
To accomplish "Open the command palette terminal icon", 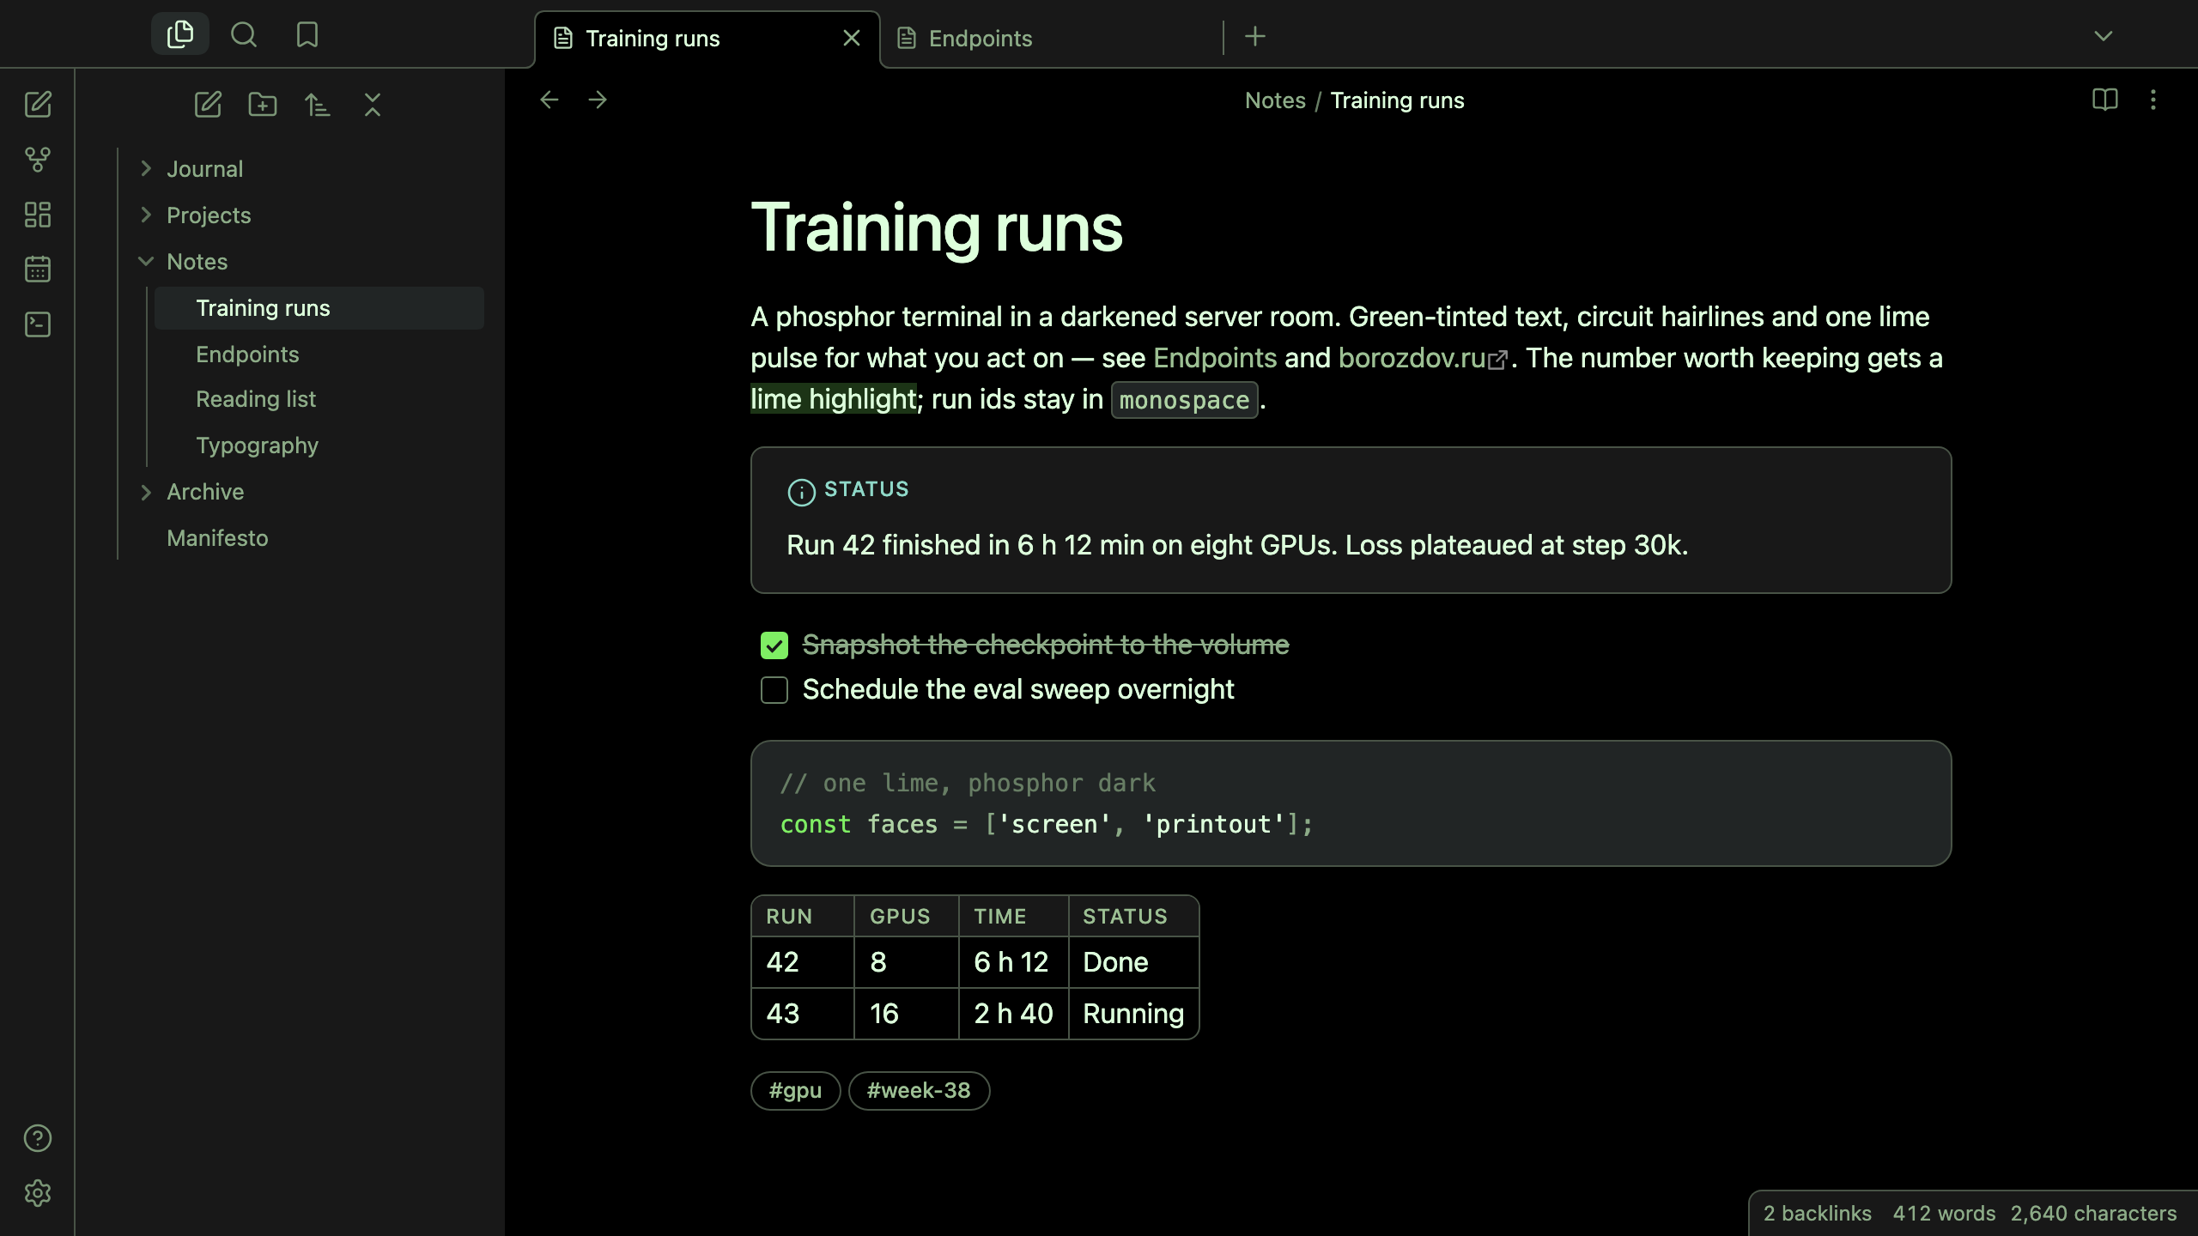I will [x=38, y=324].
